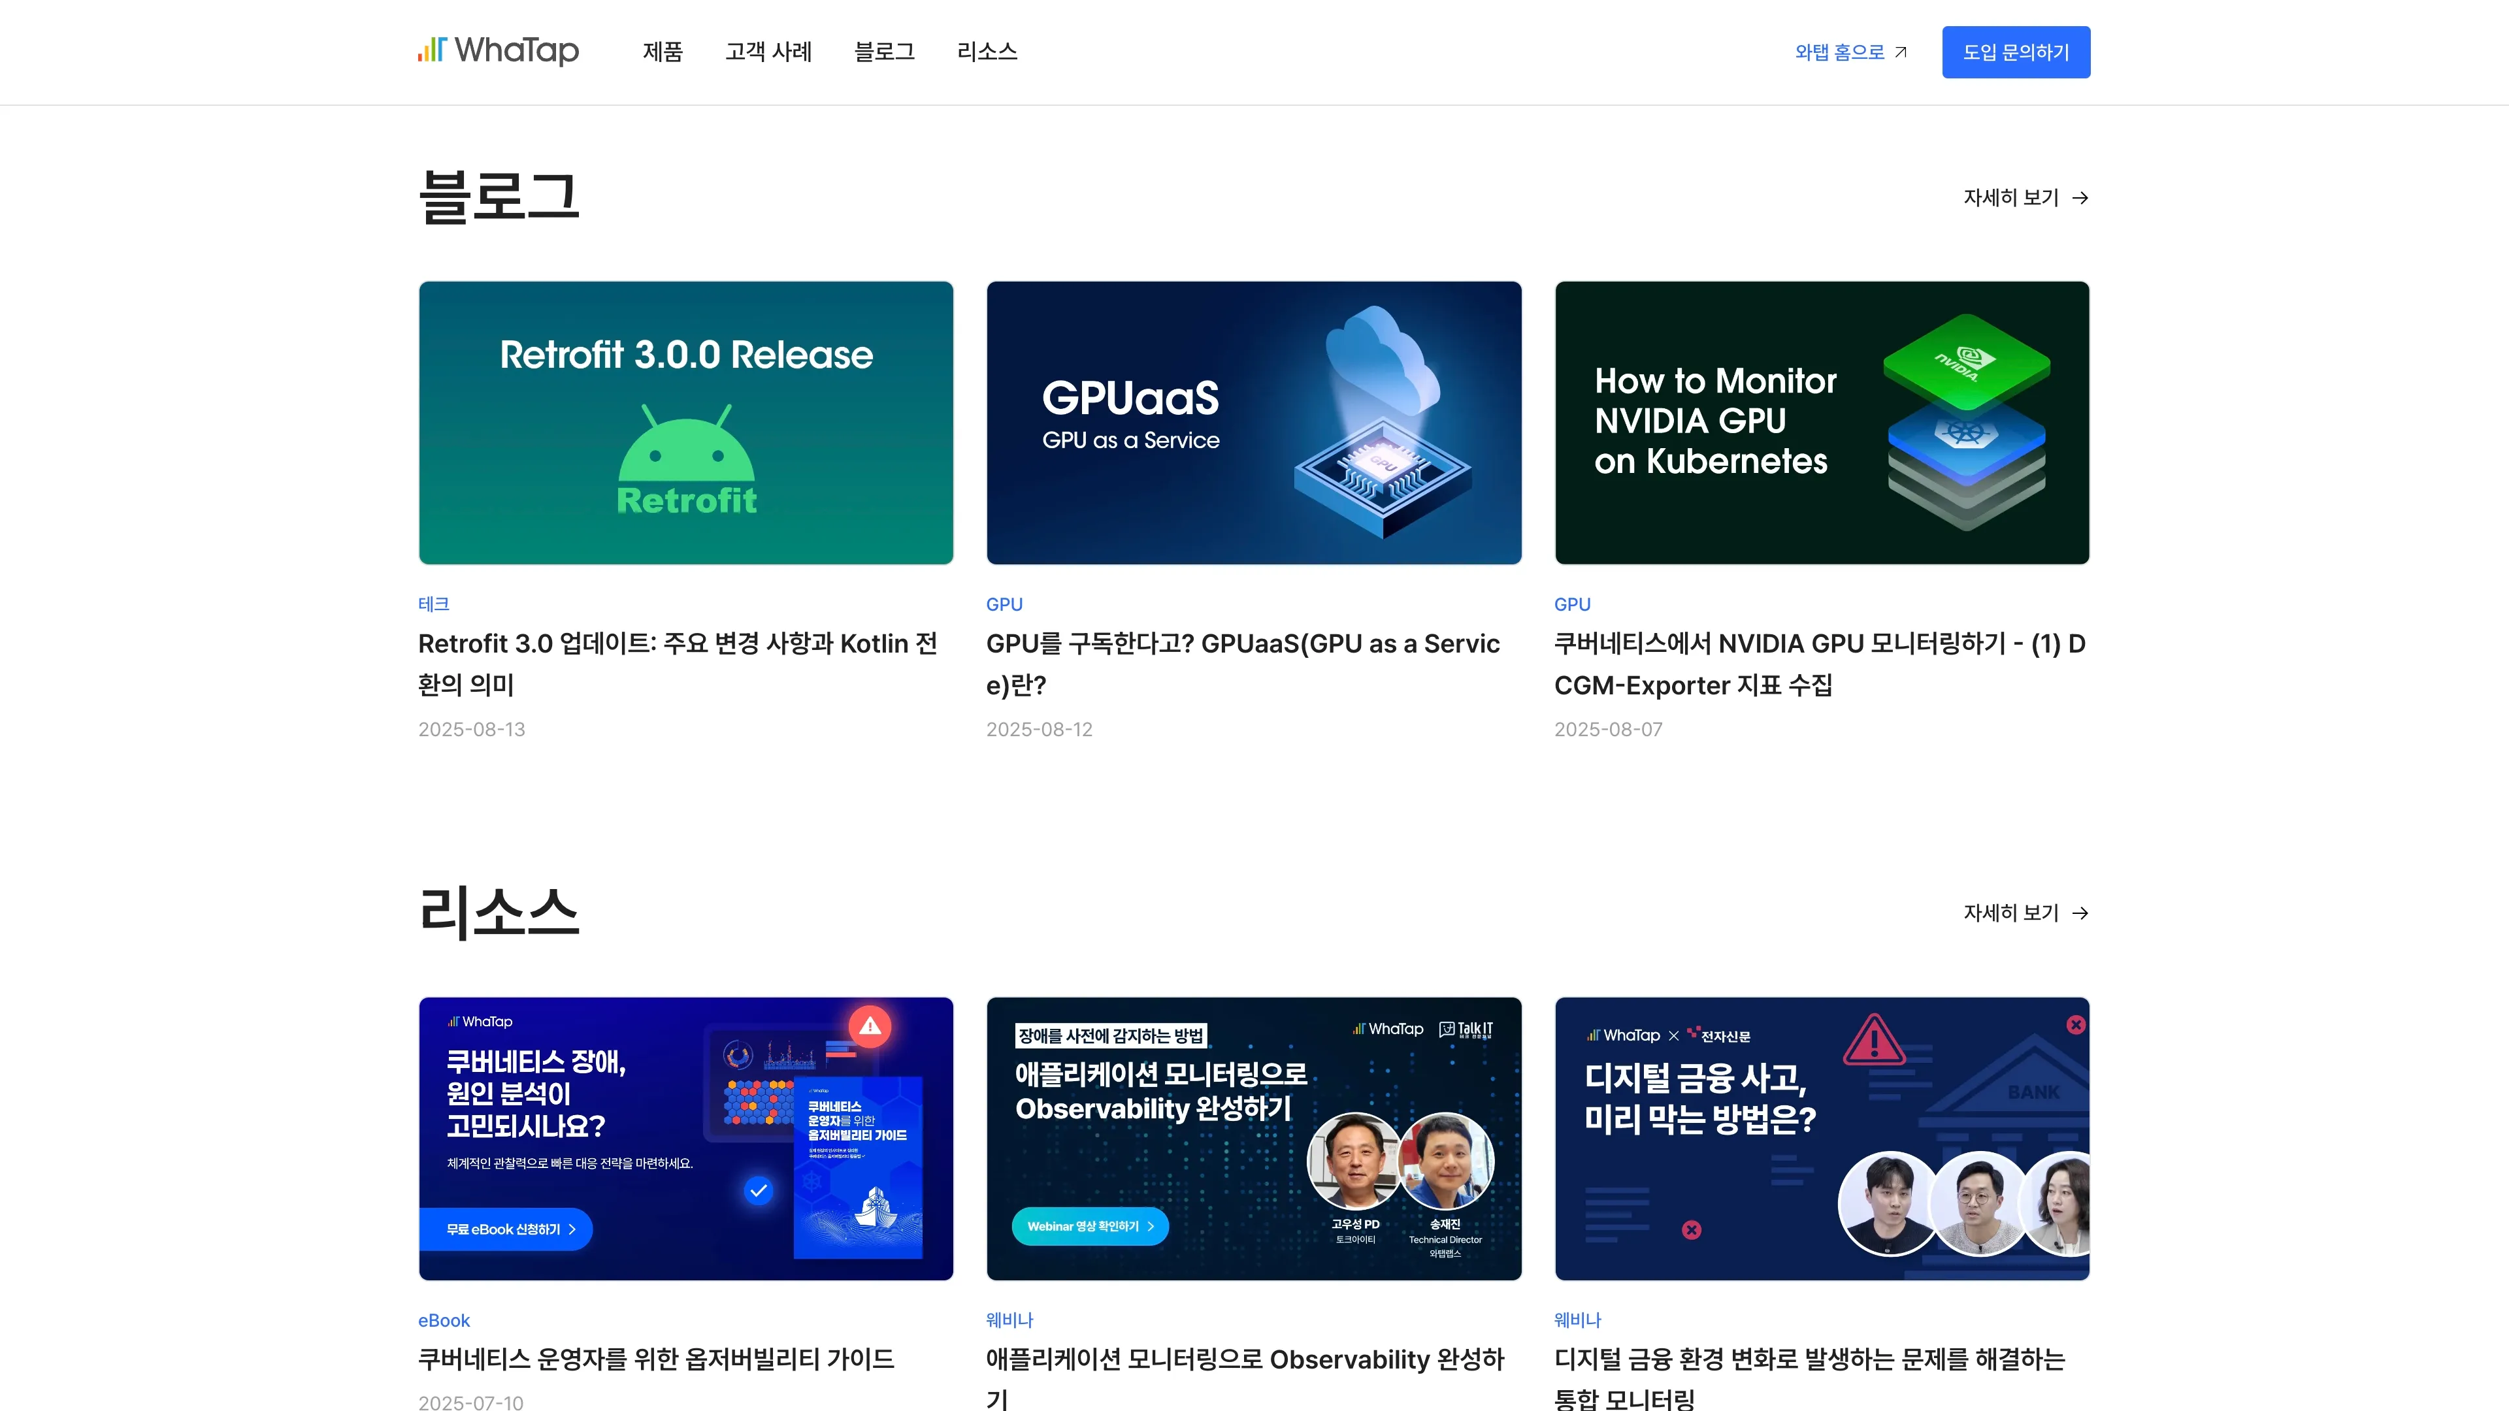
Task: Open 자세히 보기 in the 블로그 section
Action: tap(2010, 198)
